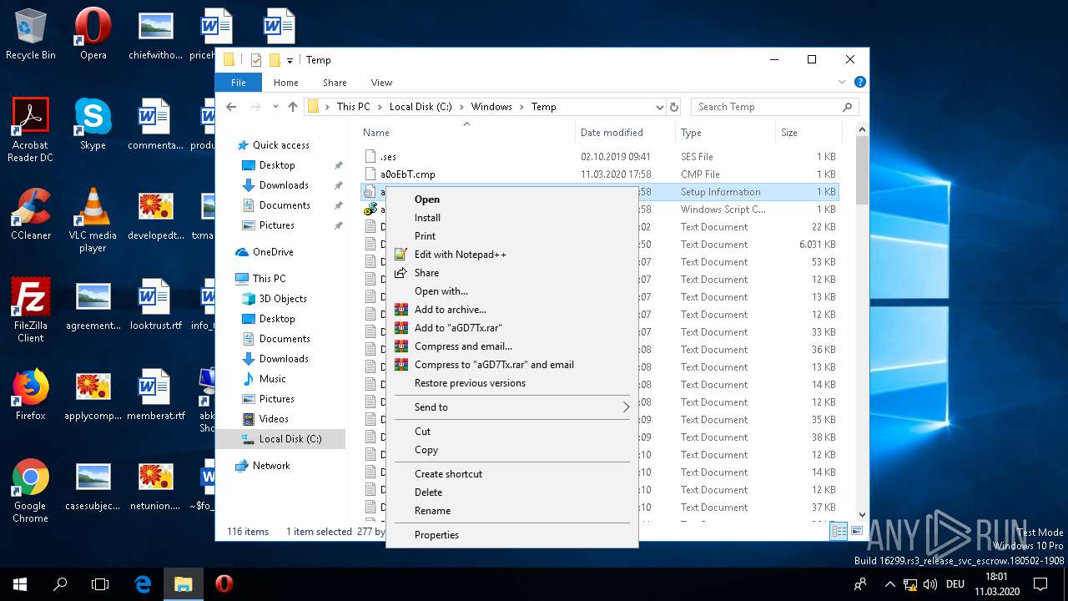Choose Edit with Notepad++
Screen dimensions: 1068x601
[511, 255]
